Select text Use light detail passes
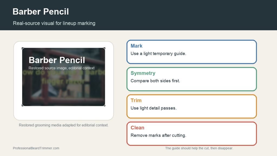This screenshot has width=277, height=156. coord(154,108)
